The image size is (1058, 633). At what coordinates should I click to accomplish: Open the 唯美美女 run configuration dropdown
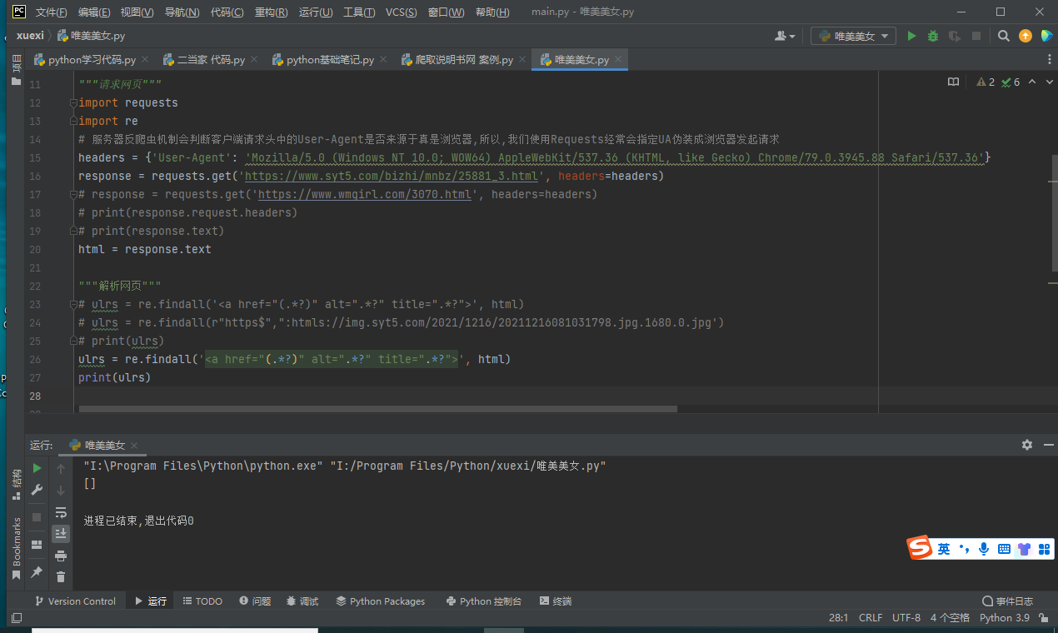pos(854,36)
